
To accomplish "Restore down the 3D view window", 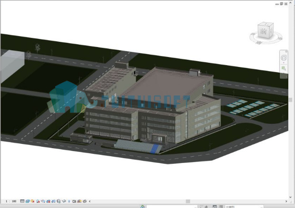I will pos(281,4).
